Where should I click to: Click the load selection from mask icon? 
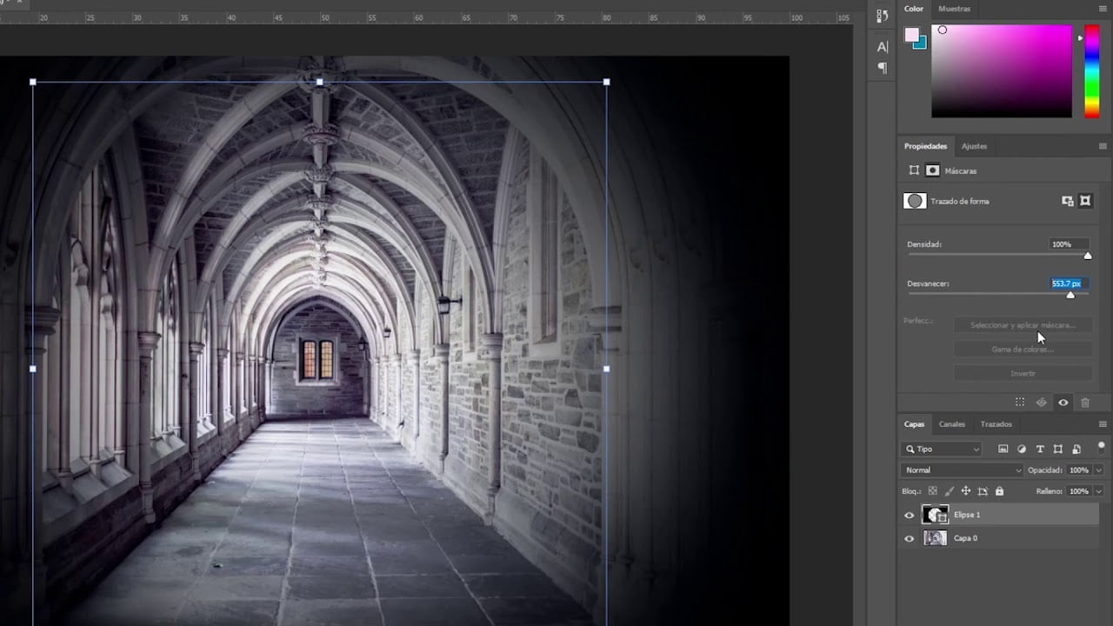tap(1020, 403)
